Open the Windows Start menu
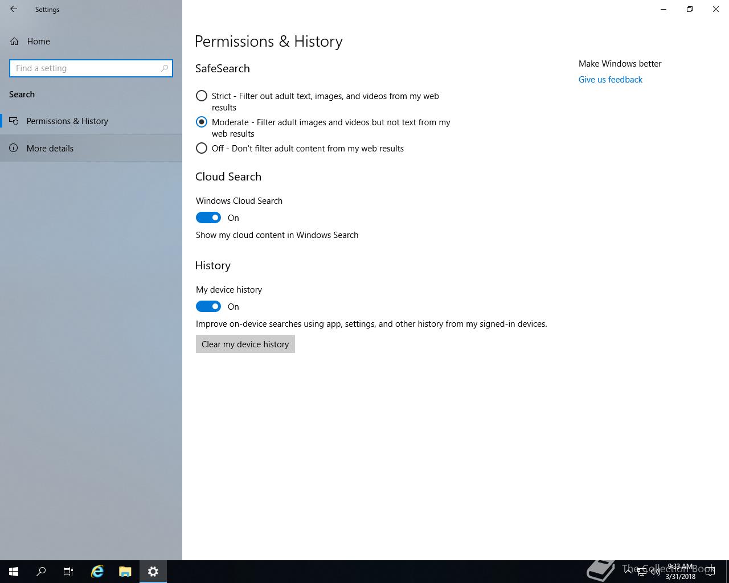Screen dimensions: 729x583 (14, 572)
